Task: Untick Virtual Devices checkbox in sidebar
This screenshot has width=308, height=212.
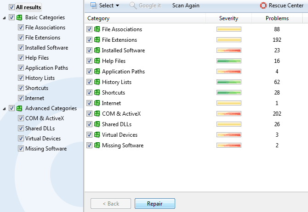Action: click(21, 139)
